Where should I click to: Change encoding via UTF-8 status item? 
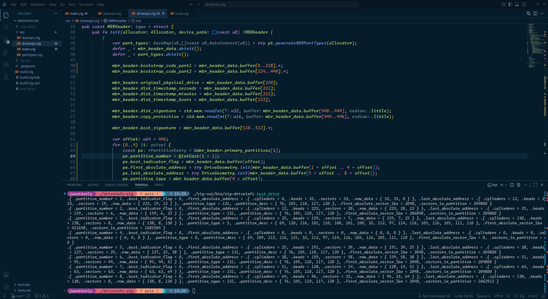click(x=499, y=296)
